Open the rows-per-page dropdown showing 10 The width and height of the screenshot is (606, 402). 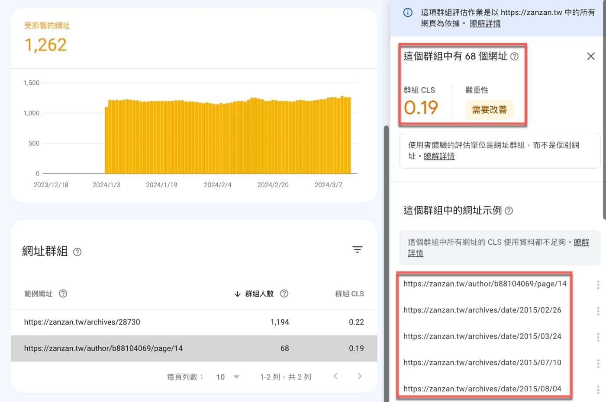[228, 377]
